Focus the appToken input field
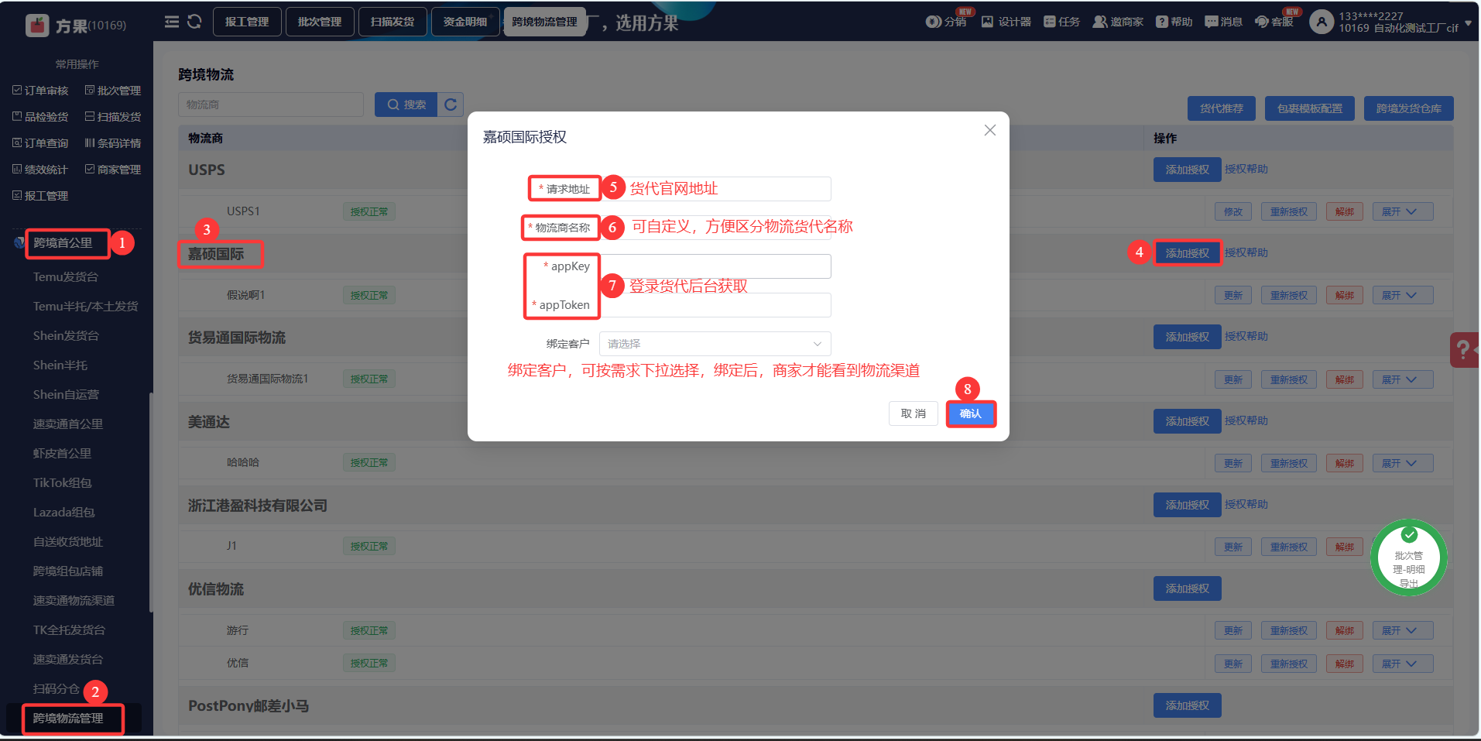The height and width of the screenshot is (741, 1481). [715, 305]
